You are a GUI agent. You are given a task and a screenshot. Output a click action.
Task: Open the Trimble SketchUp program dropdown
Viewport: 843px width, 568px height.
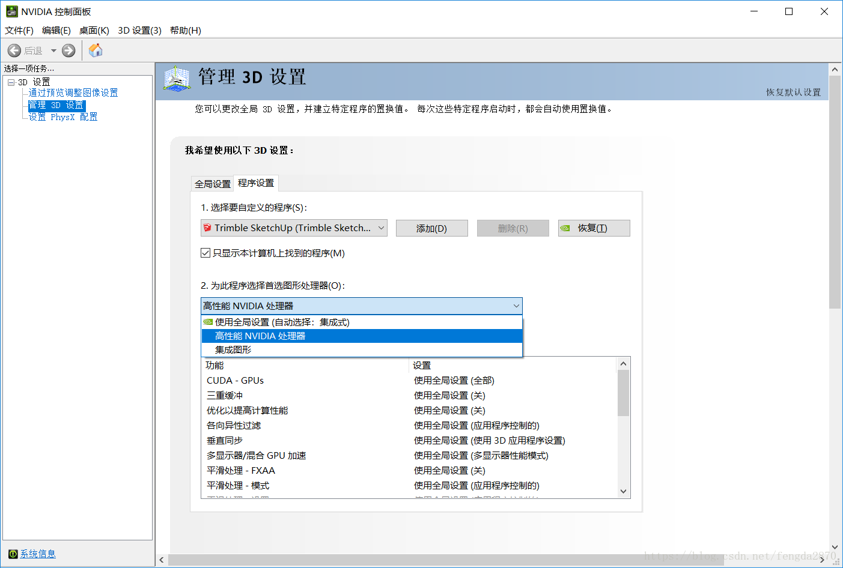tap(294, 228)
